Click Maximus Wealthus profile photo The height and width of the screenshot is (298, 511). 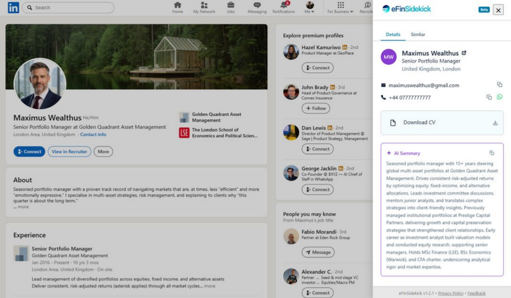click(x=40, y=84)
